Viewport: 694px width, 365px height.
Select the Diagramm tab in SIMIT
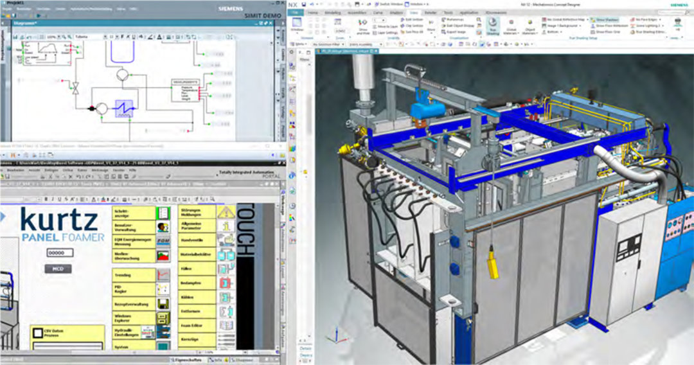click(x=26, y=23)
